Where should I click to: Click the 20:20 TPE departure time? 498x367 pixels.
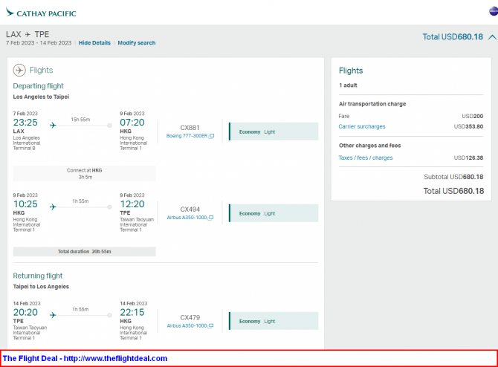coord(25,312)
